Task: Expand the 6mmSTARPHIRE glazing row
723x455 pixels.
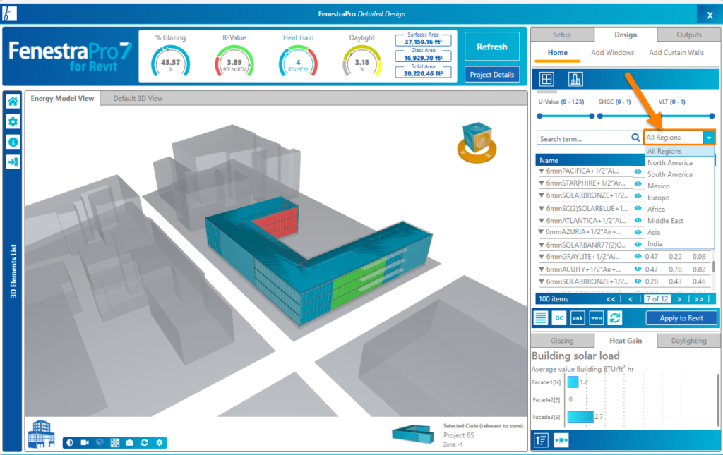Action: pyautogui.click(x=542, y=183)
